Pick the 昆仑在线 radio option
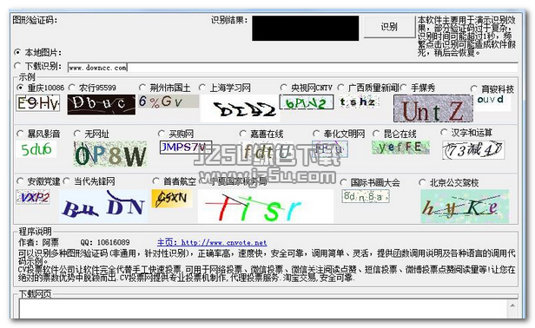 (x=376, y=134)
